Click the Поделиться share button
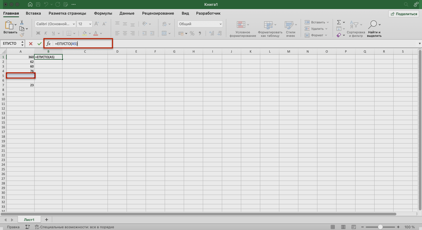 tap(404, 14)
